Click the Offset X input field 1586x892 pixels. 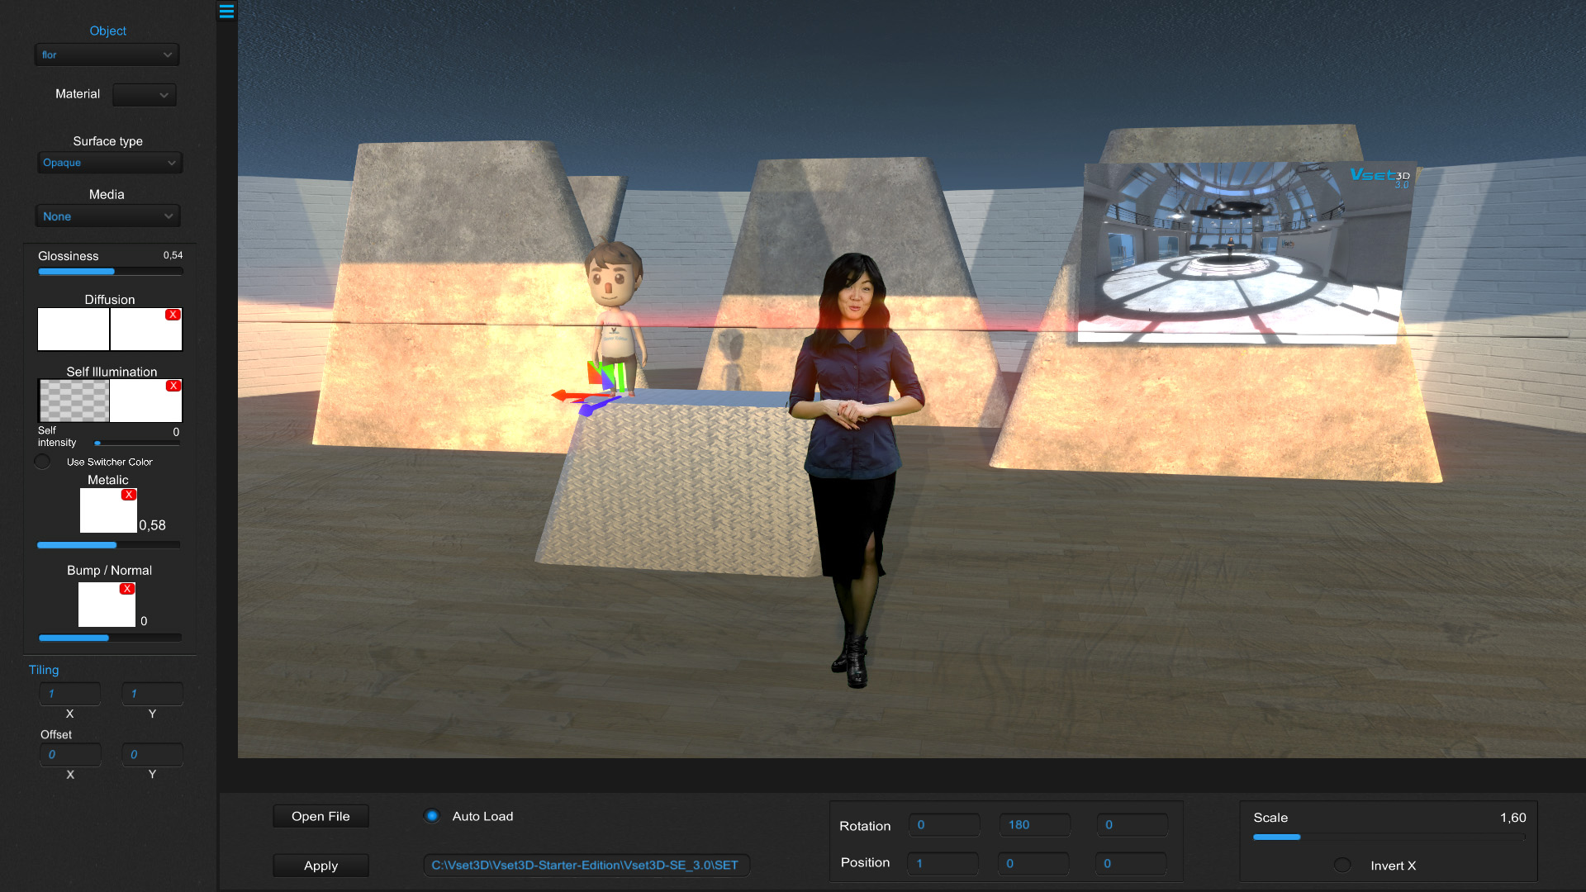coord(70,754)
